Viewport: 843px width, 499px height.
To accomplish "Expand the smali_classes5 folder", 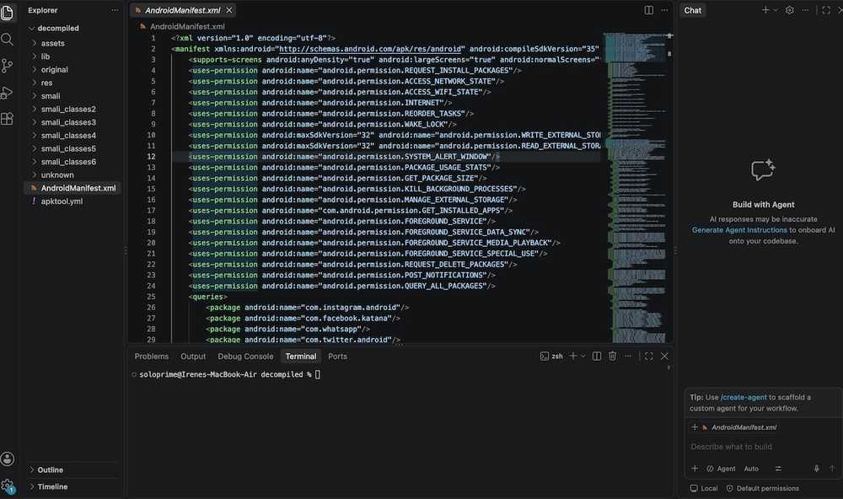I will [x=68, y=148].
